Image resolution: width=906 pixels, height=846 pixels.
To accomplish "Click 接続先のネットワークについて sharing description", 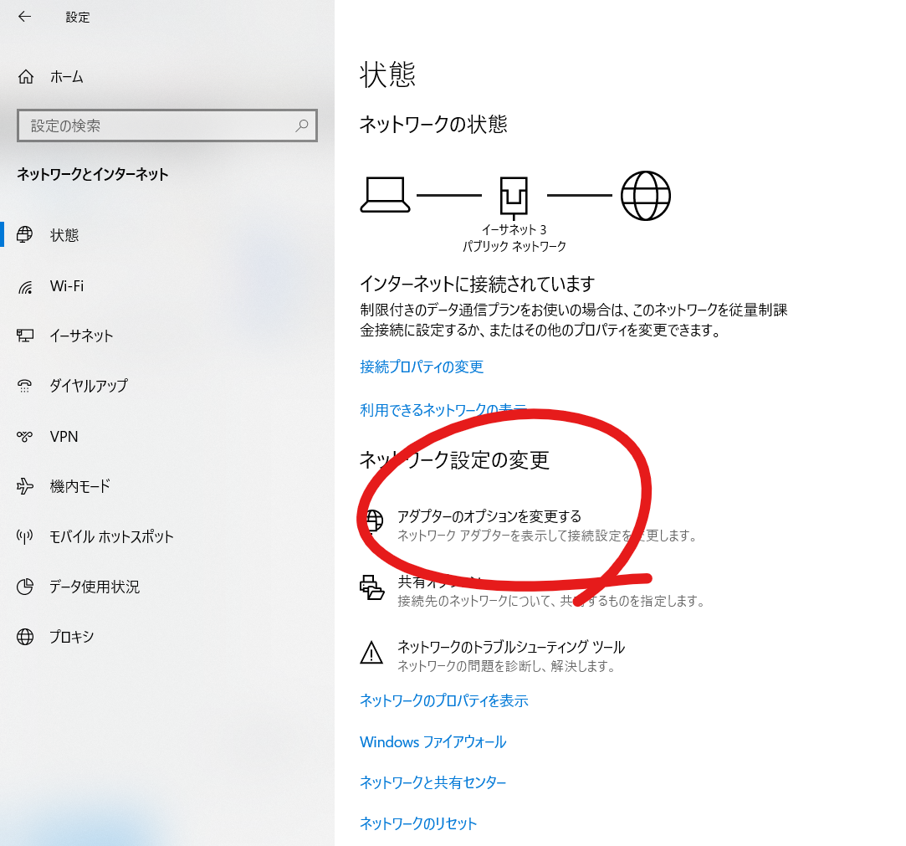I will (x=551, y=601).
